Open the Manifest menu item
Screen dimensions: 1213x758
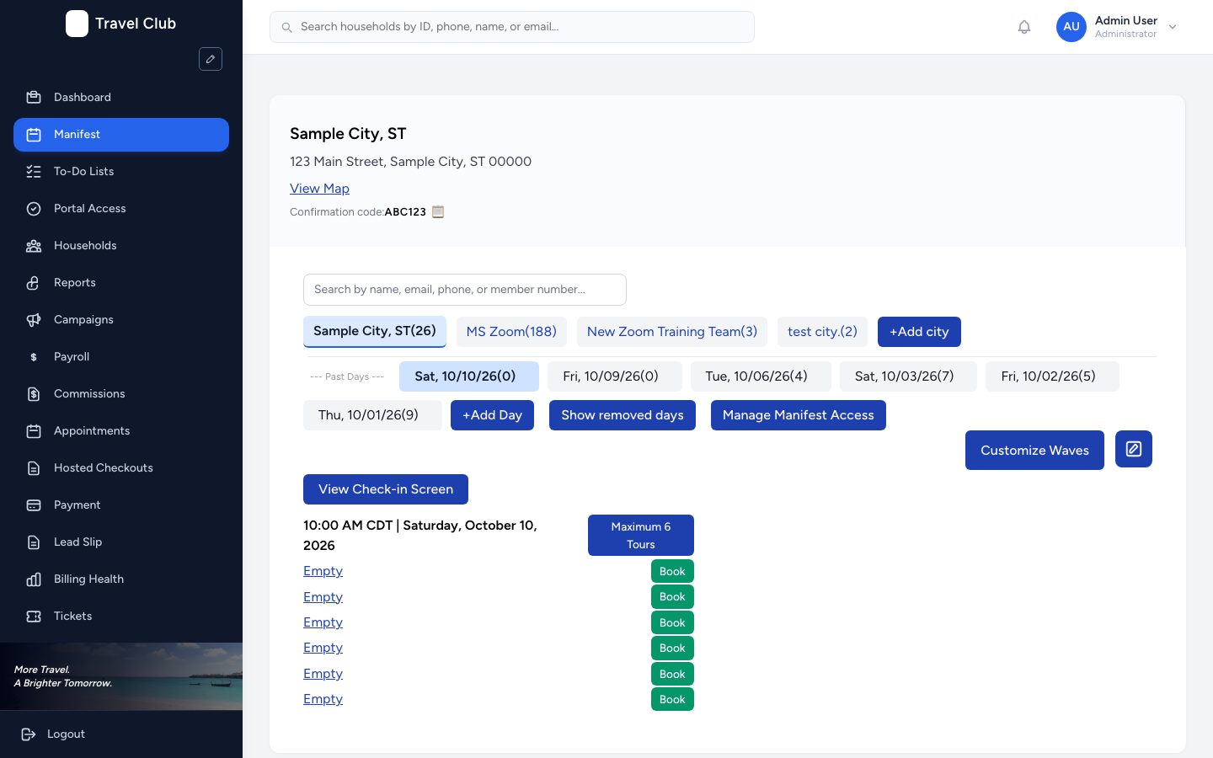click(121, 135)
